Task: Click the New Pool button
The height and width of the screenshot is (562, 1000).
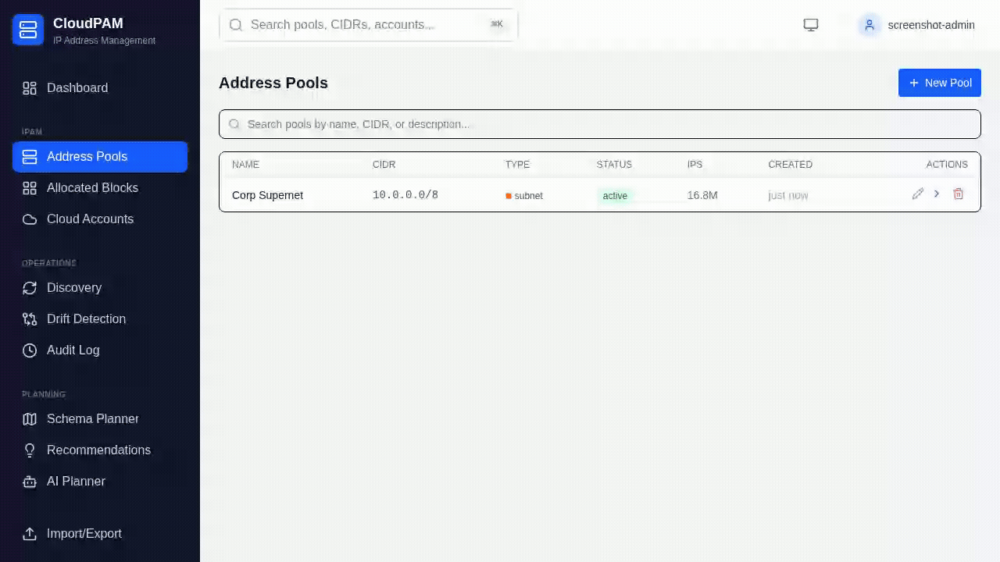Action: point(940,83)
